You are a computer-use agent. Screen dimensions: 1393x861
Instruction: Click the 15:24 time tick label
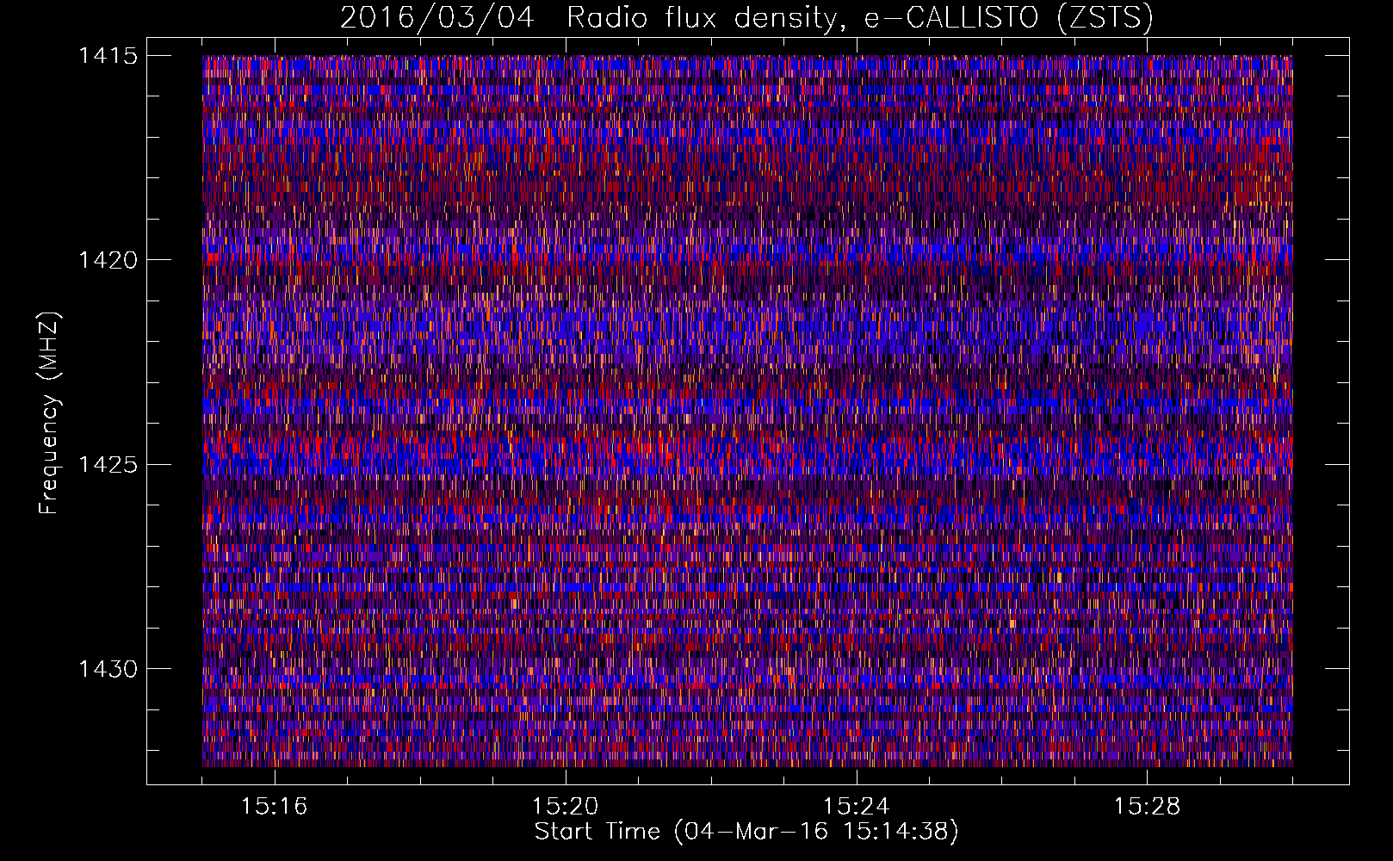857,807
